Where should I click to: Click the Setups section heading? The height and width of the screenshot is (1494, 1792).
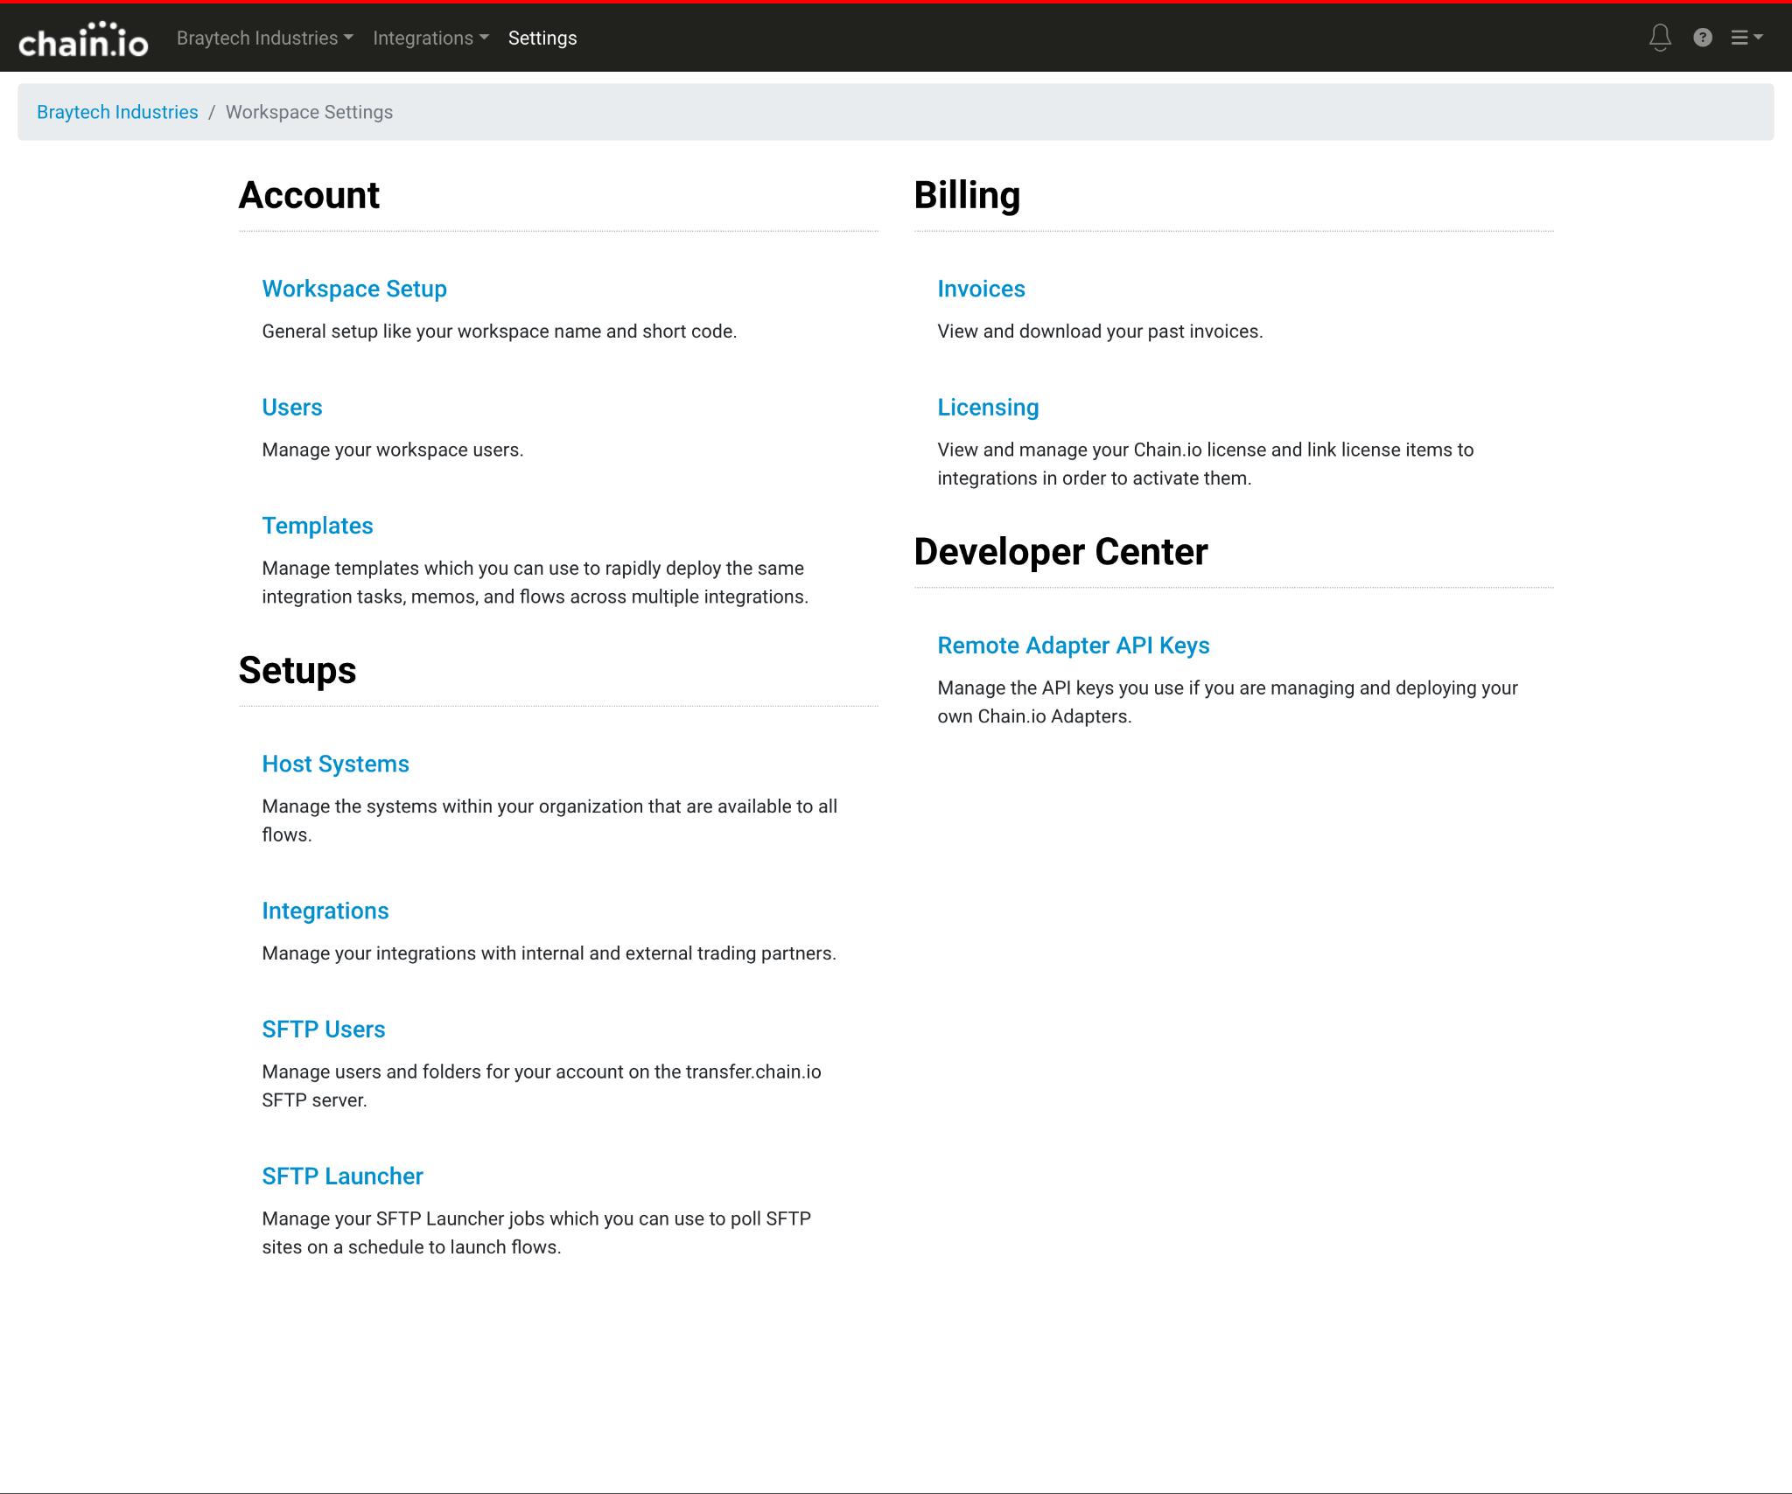[297, 670]
